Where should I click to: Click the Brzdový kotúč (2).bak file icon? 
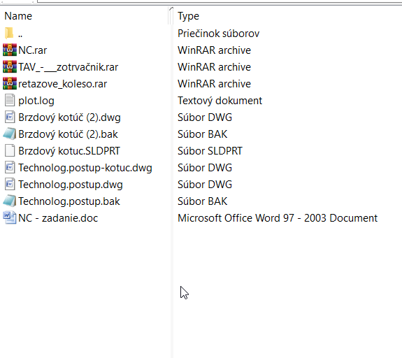[10, 134]
